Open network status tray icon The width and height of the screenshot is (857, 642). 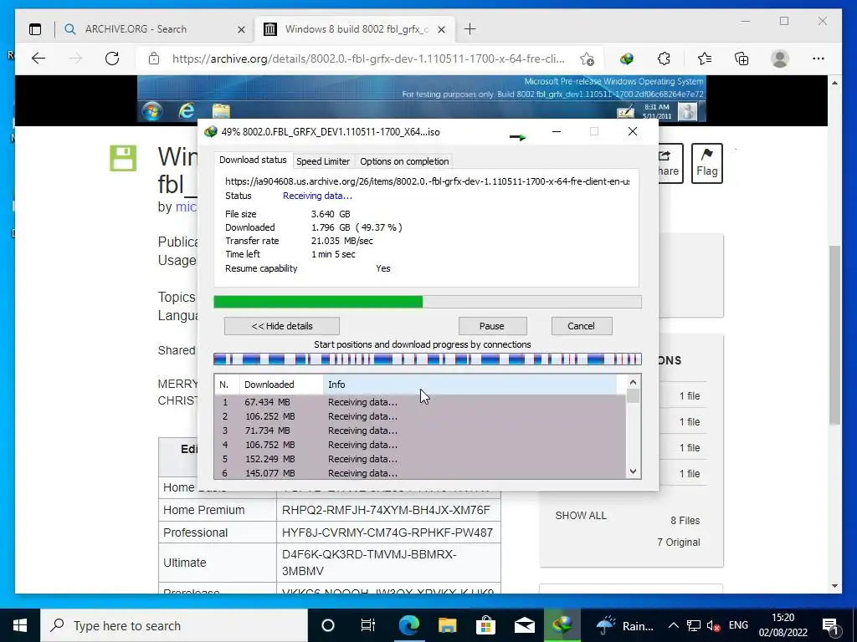coord(694,625)
